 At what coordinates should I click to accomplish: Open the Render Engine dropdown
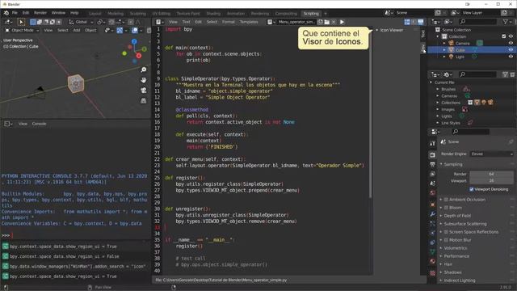tap(491, 154)
